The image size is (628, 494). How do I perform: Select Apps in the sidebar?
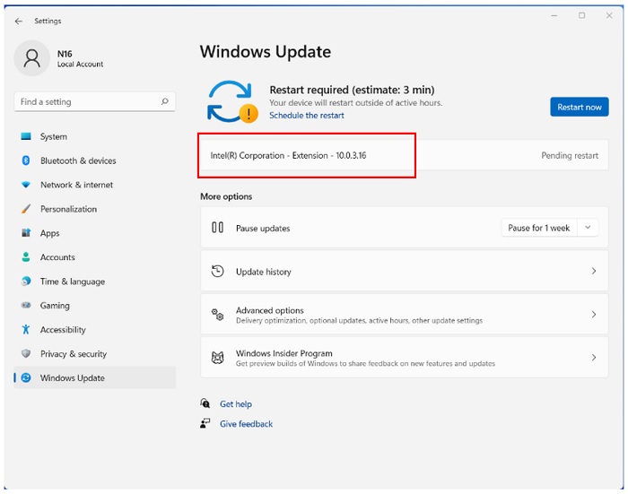point(94,233)
